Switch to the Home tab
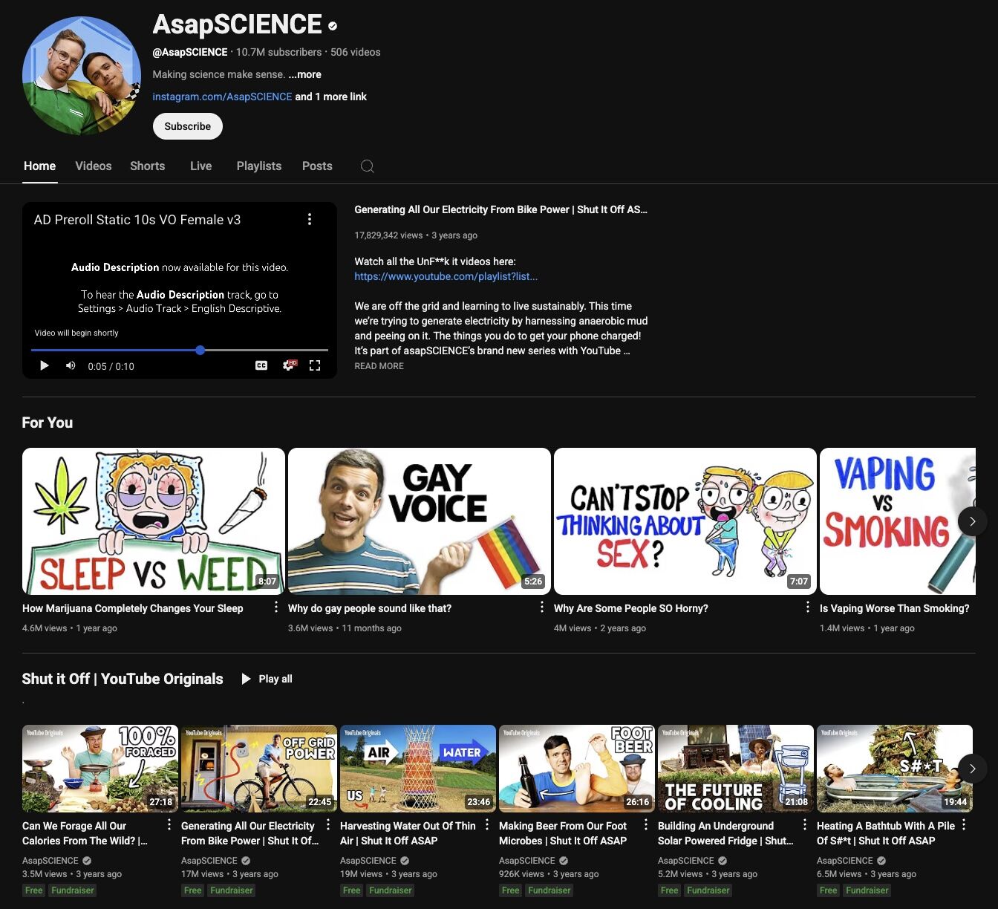 (x=39, y=166)
